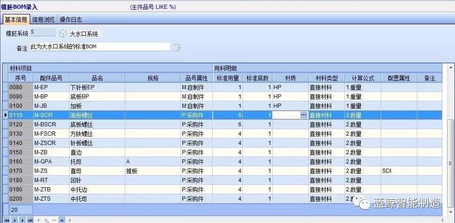Go to previous record in navigator
455x223 pixels.
coord(14,220)
